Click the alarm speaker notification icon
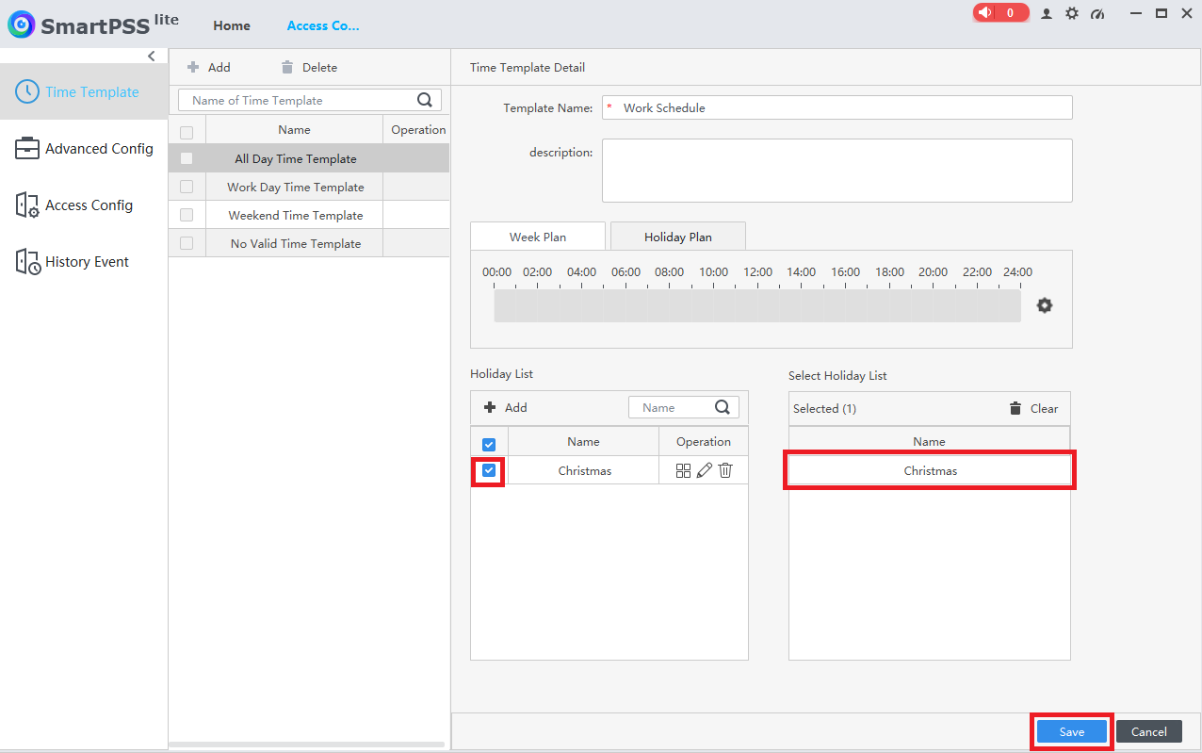 (985, 13)
